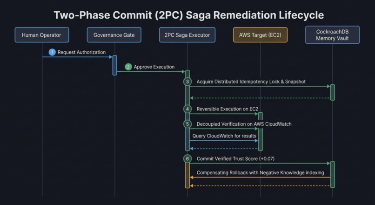Click the blue step 1 circle

(52, 52)
